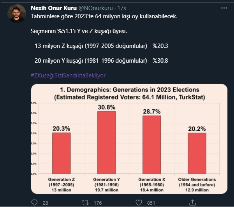Open the tweet's three-dot more menu

[224, 8]
